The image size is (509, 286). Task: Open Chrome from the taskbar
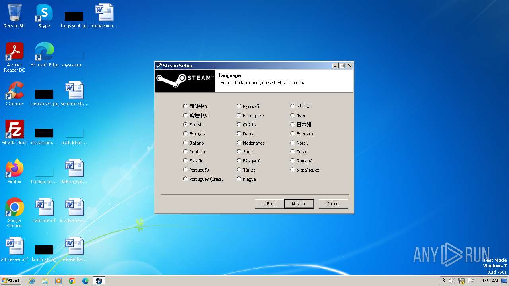tap(72, 281)
